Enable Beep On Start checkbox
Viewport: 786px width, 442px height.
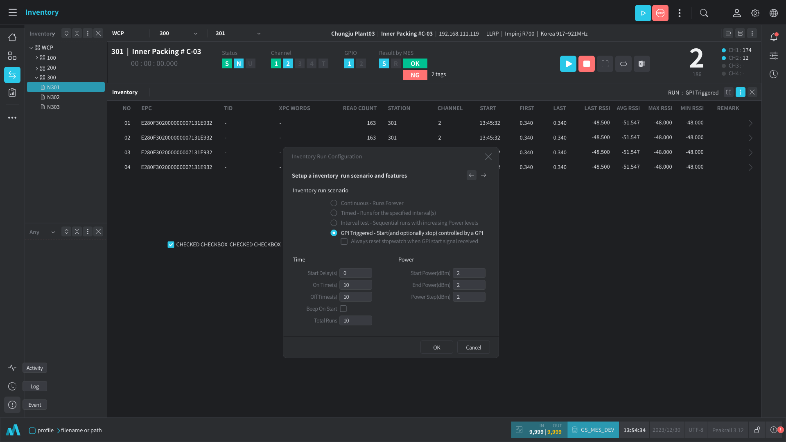click(x=343, y=309)
